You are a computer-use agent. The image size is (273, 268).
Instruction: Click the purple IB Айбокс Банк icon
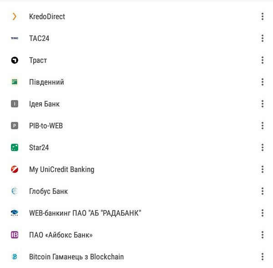pos(15,235)
